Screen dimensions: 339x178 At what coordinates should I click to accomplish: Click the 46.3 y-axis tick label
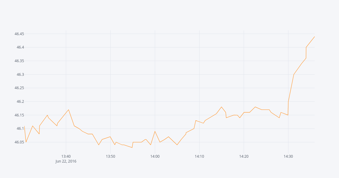(x=20, y=75)
